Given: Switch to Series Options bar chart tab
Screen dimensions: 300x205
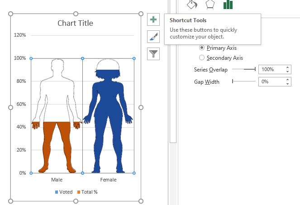Looking at the screenshot, I should (228, 5).
